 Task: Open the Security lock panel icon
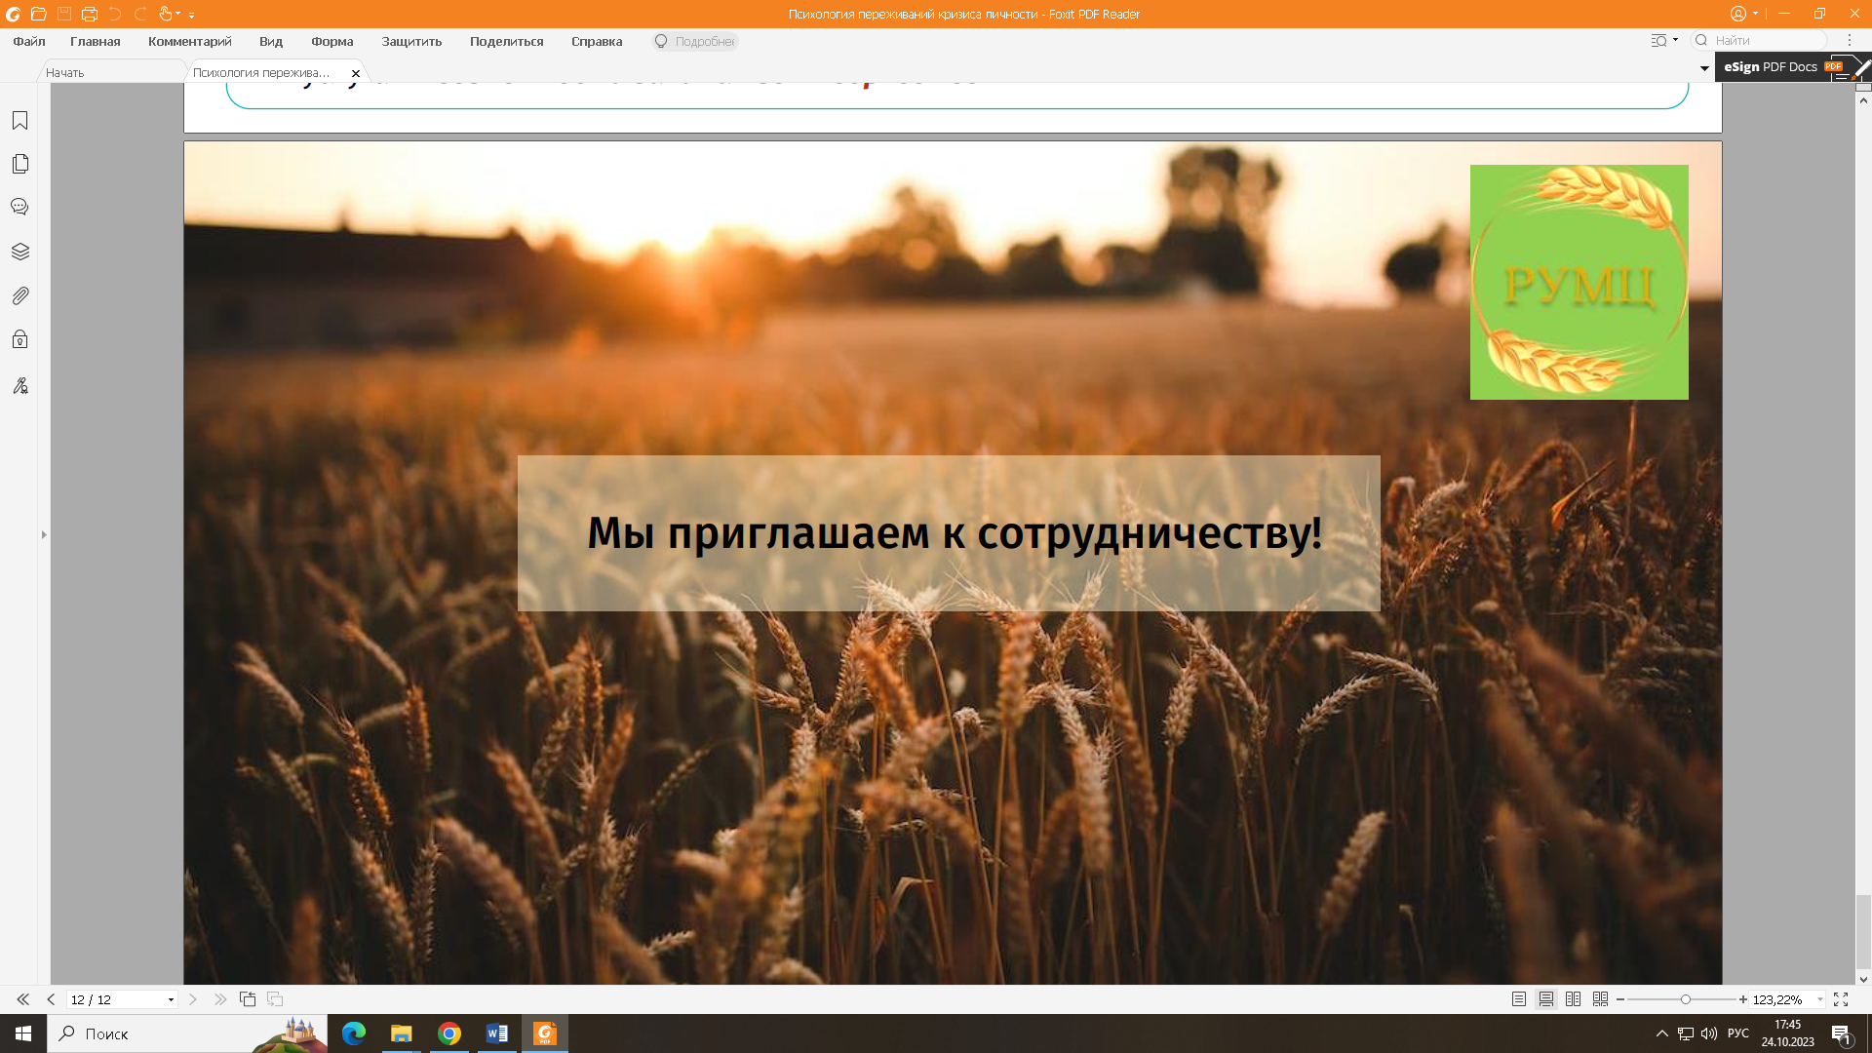click(19, 339)
